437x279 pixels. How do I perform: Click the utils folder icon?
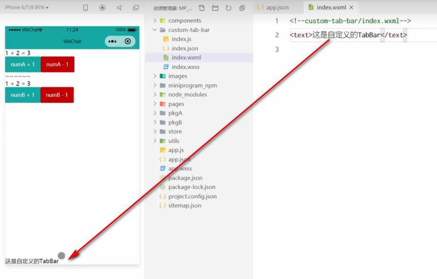pos(162,140)
